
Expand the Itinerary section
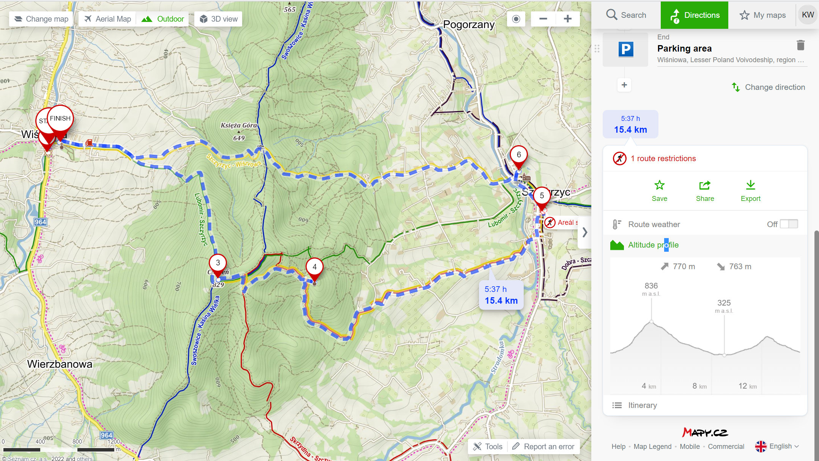coord(642,405)
